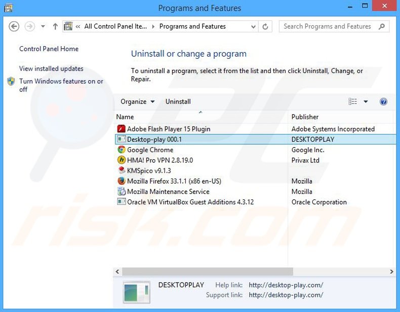
Task: Open View installed updates link
Action: [51, 68]
